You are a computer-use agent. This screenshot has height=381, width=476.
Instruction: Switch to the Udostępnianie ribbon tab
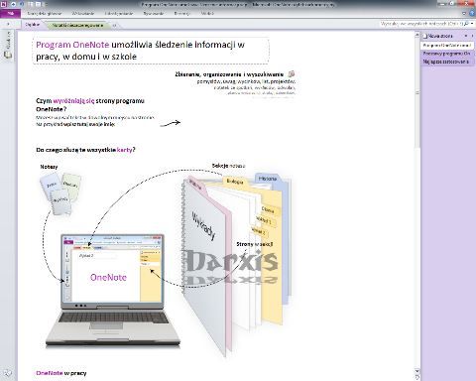[119, 14]
